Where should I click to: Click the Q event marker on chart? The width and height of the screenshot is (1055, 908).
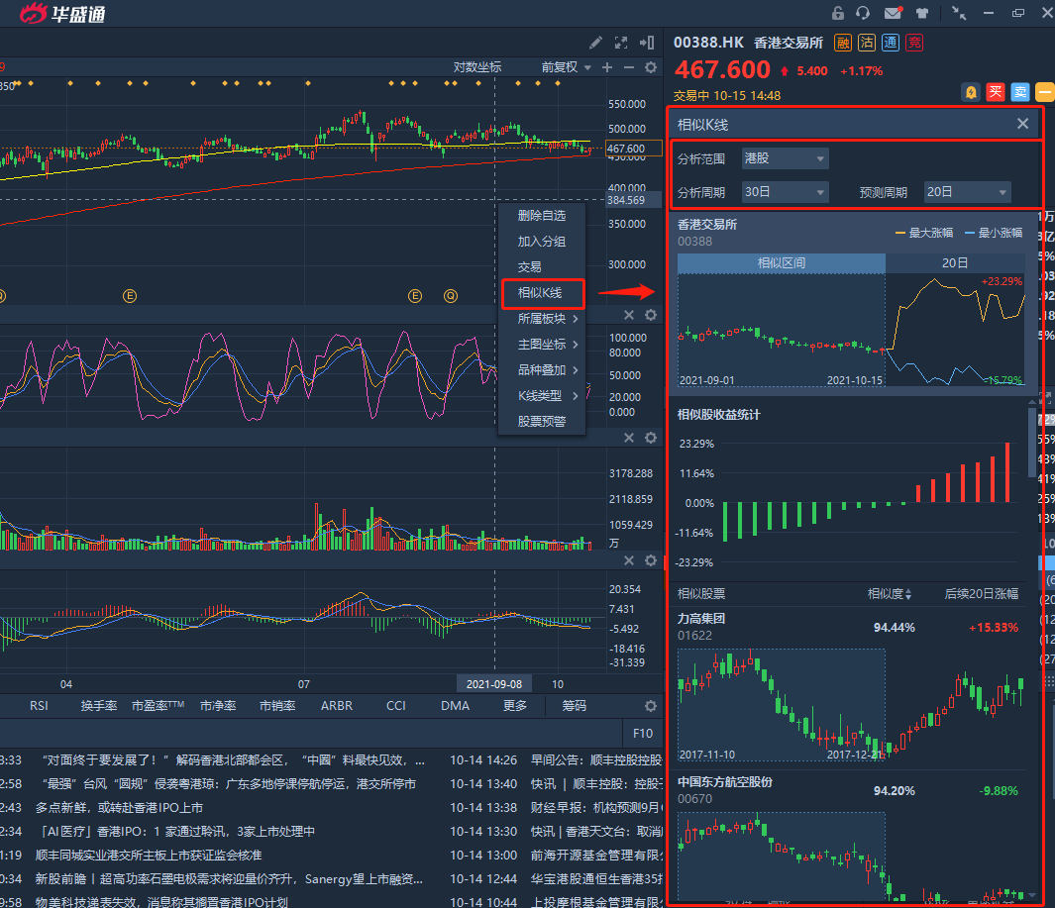tap(451, 296)
